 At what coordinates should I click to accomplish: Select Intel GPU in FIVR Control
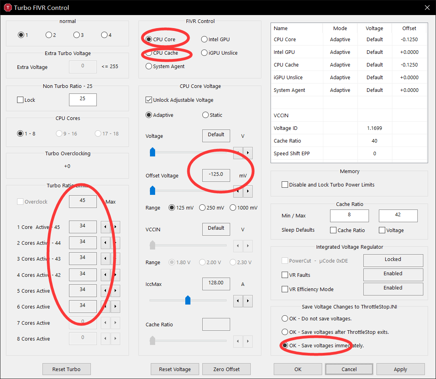tap(215, 40)
